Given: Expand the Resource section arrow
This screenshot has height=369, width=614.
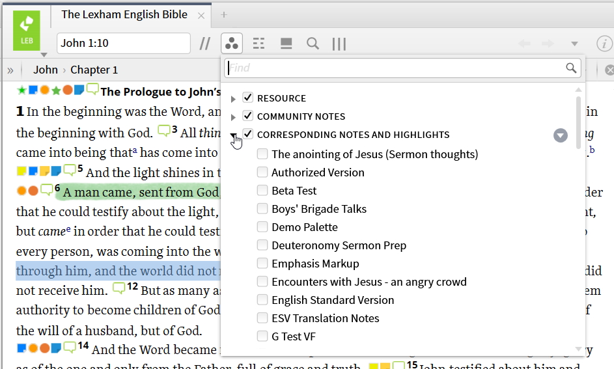Looking at the screenshot, I should (234, 99).
